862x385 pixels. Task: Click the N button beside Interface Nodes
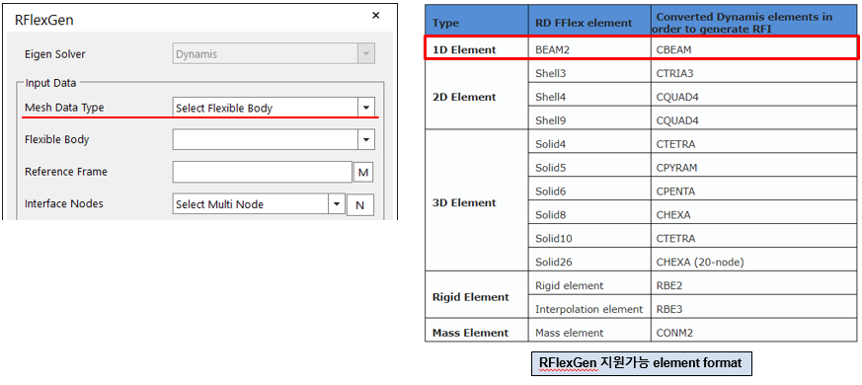pos(360,204)
